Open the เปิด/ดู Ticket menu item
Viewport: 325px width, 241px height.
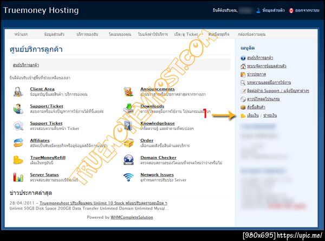[x=186, y=34]
